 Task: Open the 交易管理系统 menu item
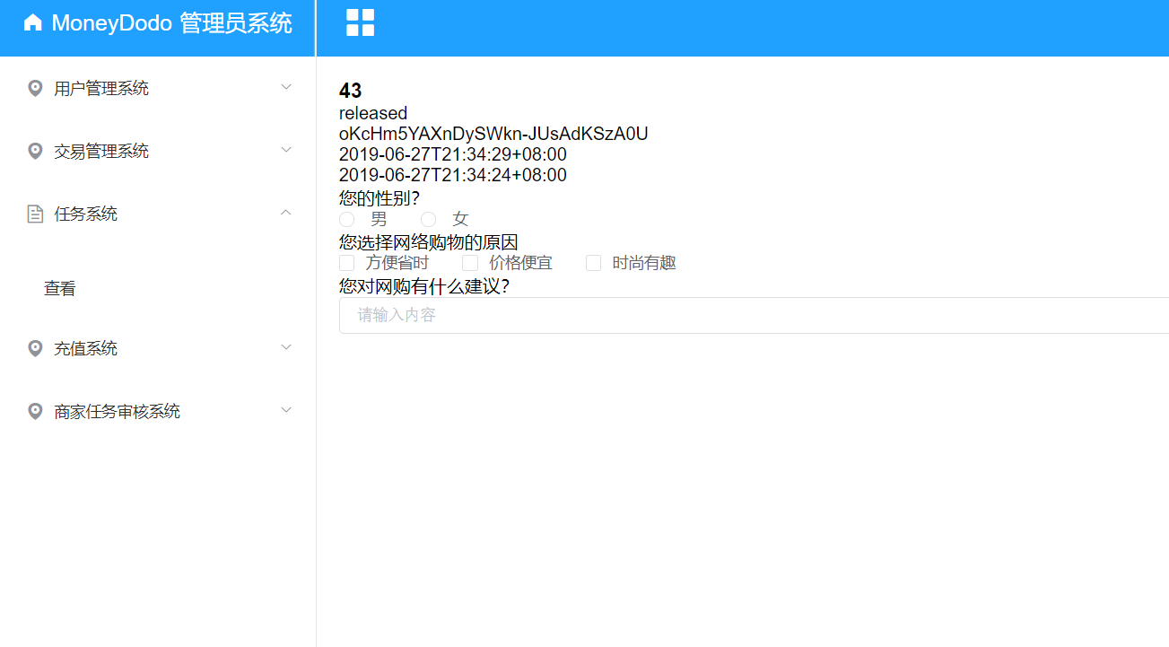point(158,151)
